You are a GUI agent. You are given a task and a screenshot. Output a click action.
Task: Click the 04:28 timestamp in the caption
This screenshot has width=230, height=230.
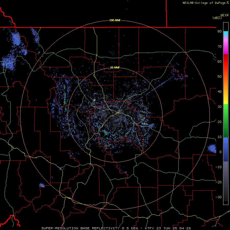186,228
